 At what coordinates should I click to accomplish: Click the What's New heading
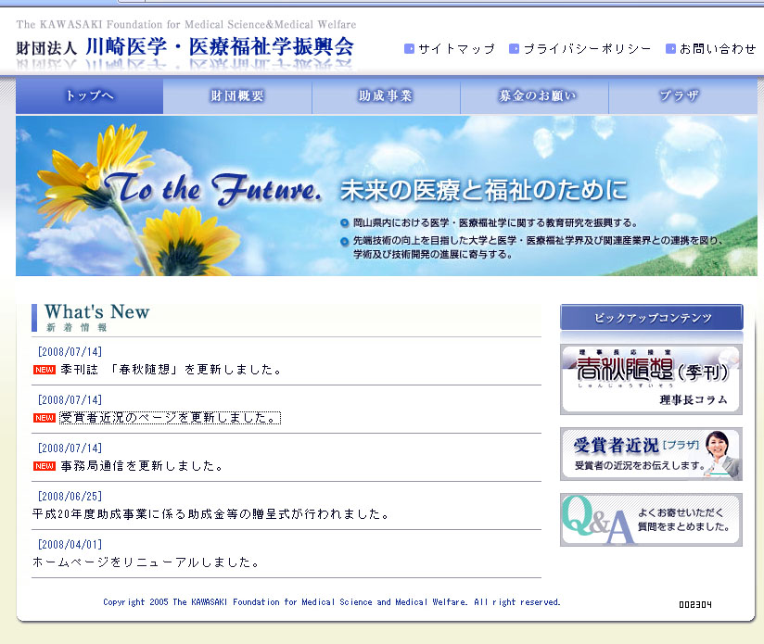(97, 312)
